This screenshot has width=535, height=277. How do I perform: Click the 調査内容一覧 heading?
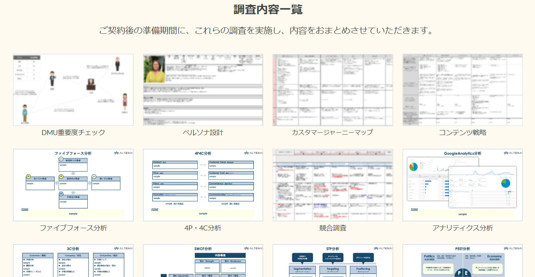point(268,9)
